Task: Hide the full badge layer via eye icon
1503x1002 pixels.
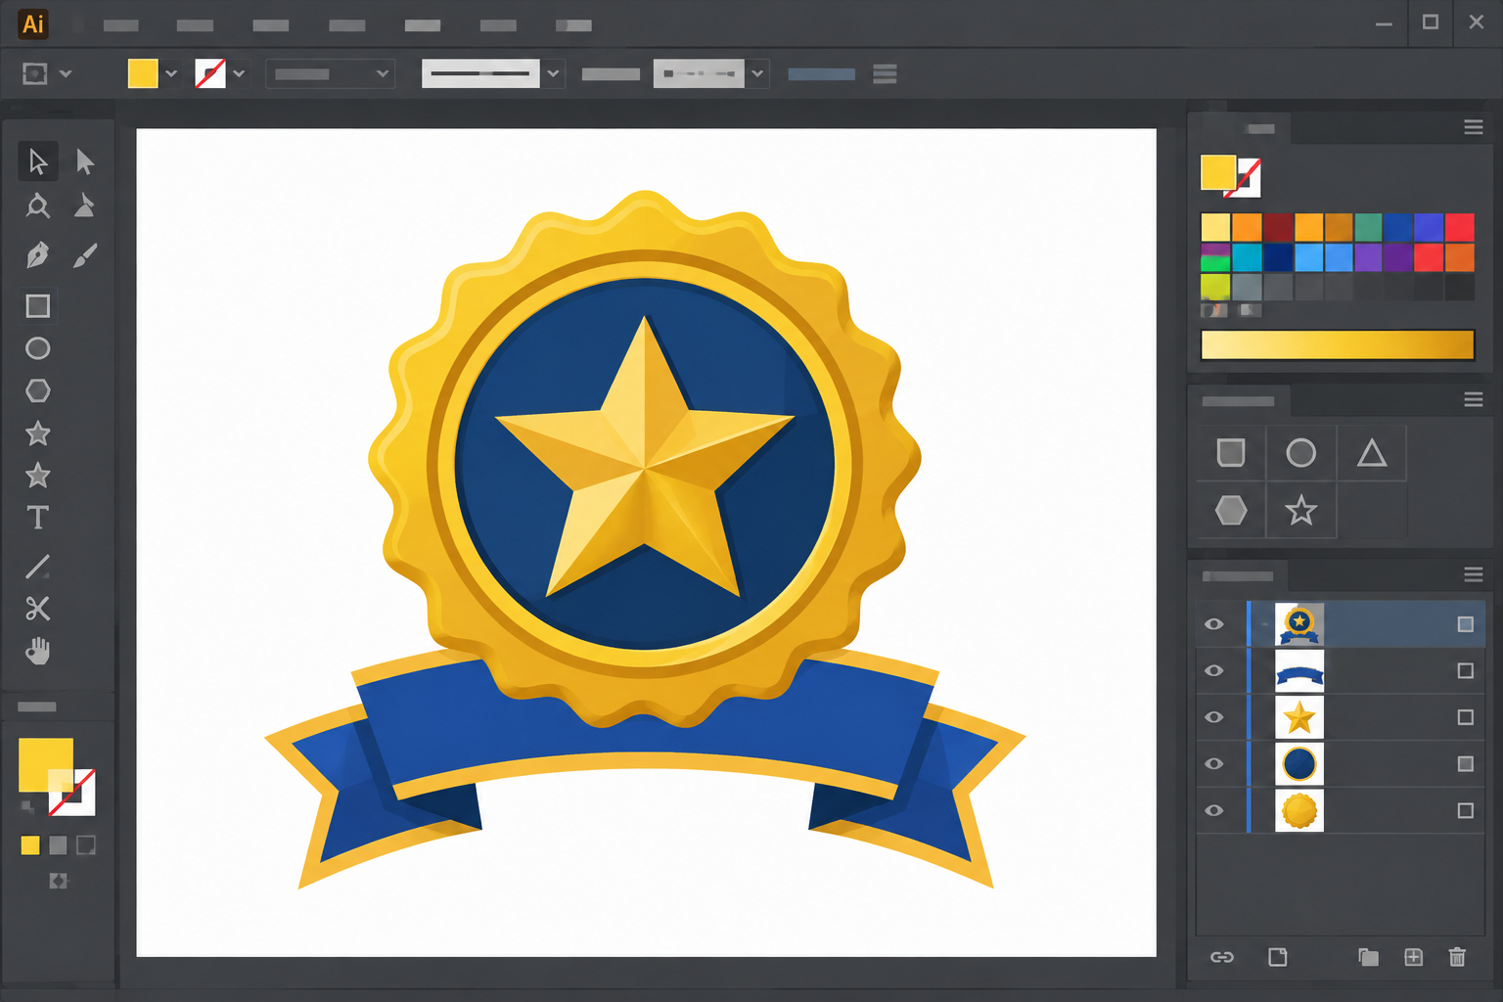Action: (1214, 624)
